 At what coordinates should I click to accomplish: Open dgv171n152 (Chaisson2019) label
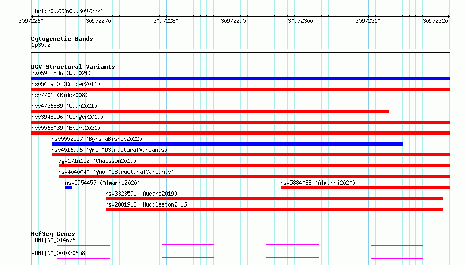(x=97, y=161)
